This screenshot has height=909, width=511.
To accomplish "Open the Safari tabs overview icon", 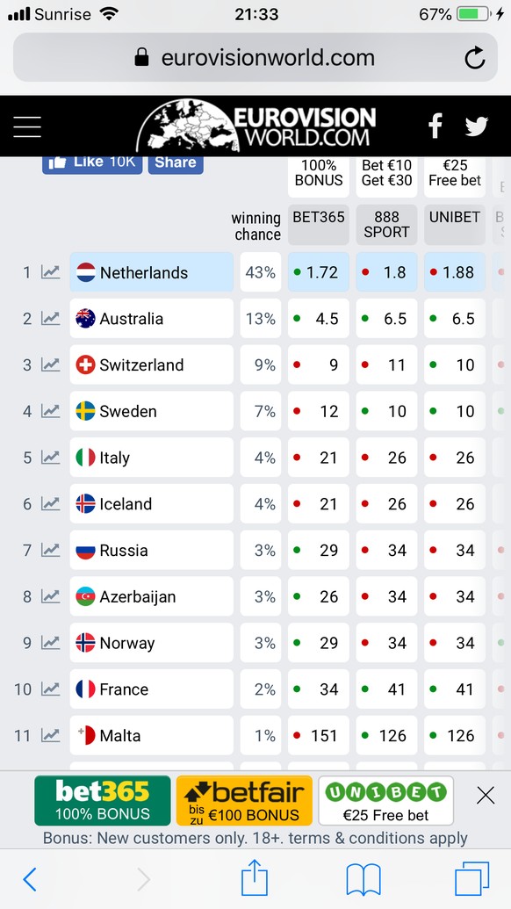I will pos(471,879).
